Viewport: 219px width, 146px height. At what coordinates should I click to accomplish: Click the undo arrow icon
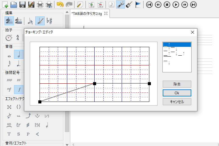coord(60,5)
